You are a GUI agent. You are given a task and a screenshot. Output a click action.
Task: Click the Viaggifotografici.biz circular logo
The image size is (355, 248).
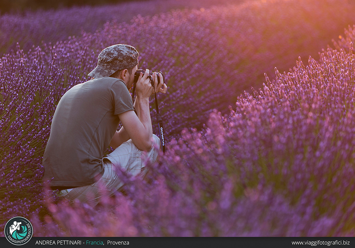click(x=19, y=231)
